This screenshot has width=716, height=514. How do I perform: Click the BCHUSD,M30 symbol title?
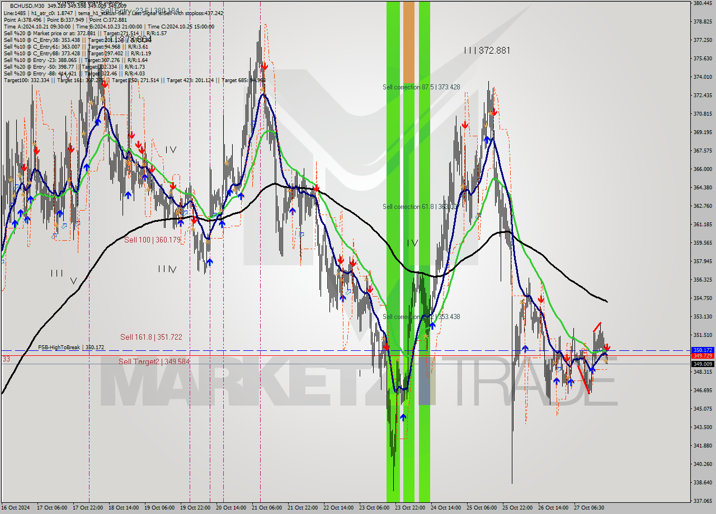pyautogui.click(x=26, y=6)
